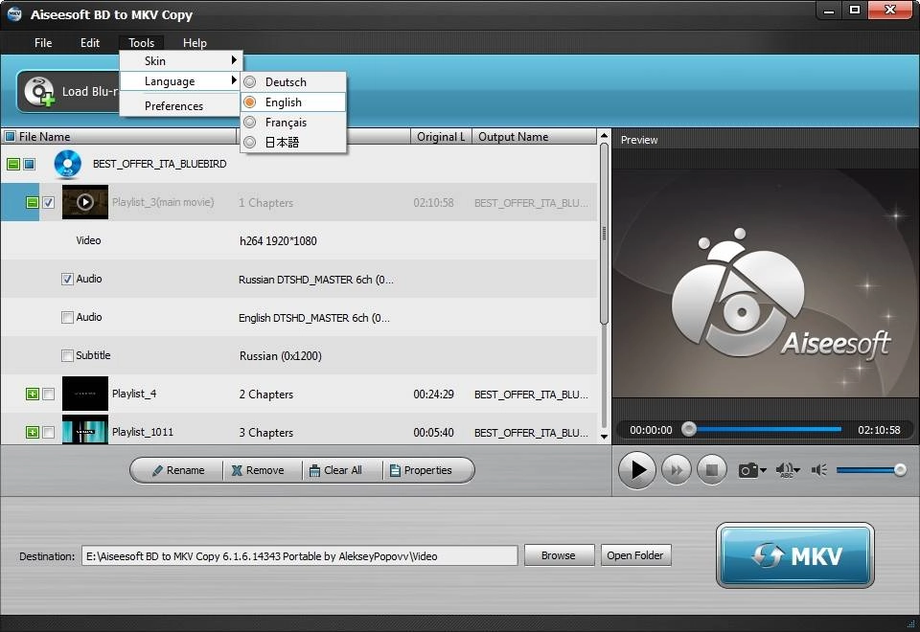This screenshot has width=920, height=632.
Task: Uncheck the Playlist_3(main movie) checkbox
Action: (49, 202)
